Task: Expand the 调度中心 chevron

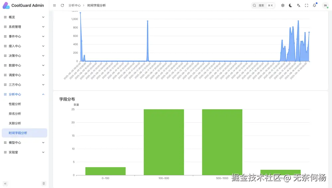Action: pyautogui.click(x=43, y=75)
